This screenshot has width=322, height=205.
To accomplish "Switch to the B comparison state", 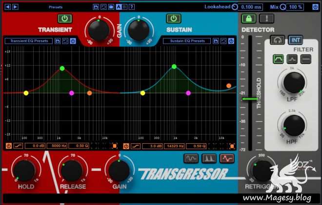I will point(124,7).
